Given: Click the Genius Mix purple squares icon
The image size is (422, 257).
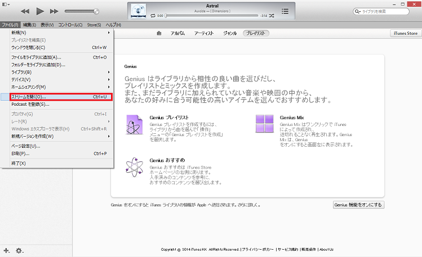Looking at the screenshot, I should pos(265,124).
